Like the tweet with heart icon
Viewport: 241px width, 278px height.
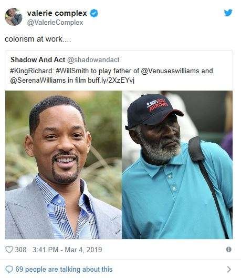tap(9, 250)
